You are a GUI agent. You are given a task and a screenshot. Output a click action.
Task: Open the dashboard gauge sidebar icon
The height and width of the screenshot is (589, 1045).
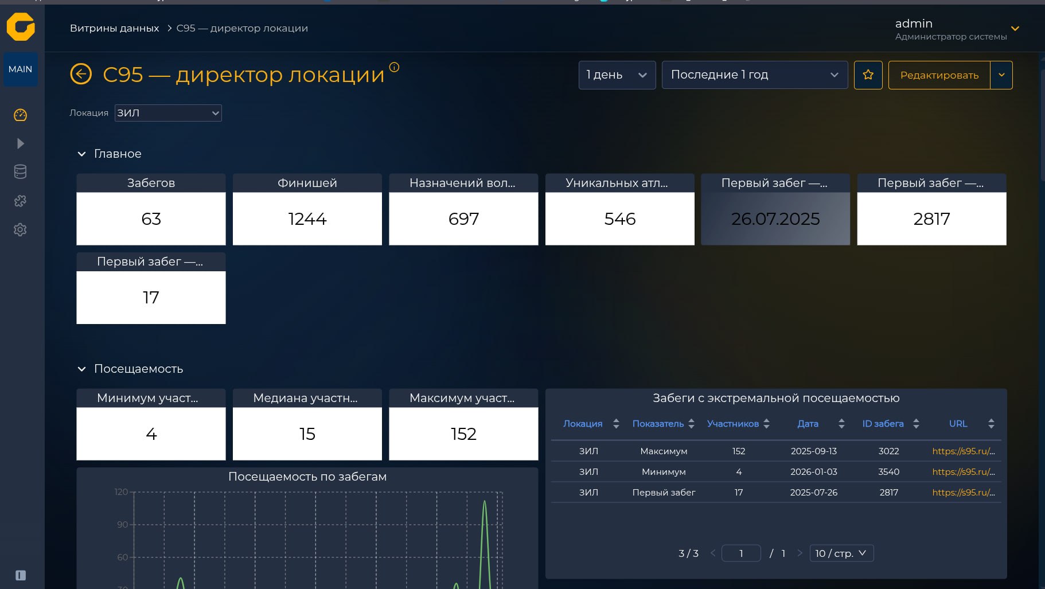point(20,115)
